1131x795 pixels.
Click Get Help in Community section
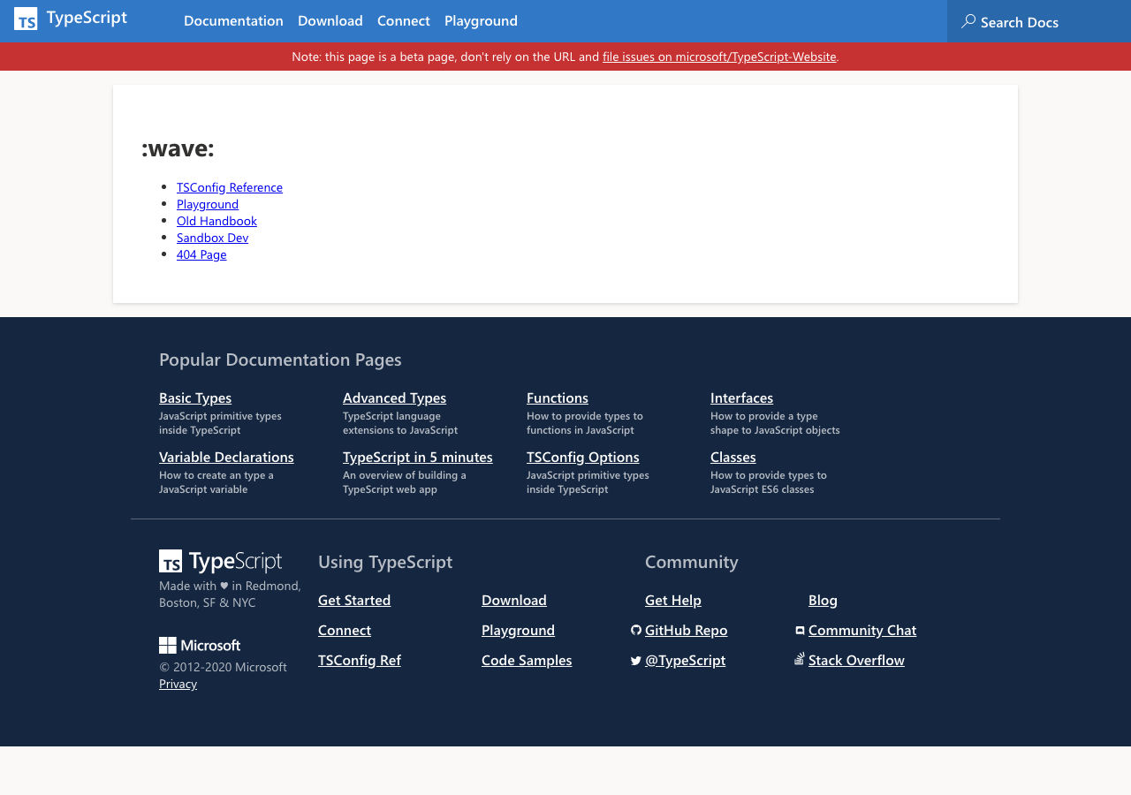pyautogui.click(x=673, y=600)
